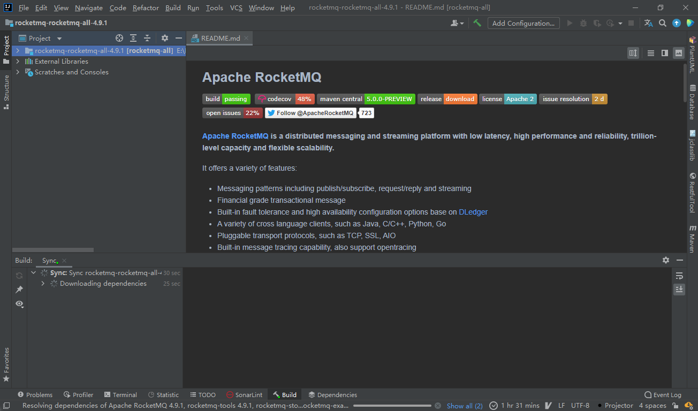Hide the Project panel with minus icon
698x411 pixels.
click(x=179, y=38)
